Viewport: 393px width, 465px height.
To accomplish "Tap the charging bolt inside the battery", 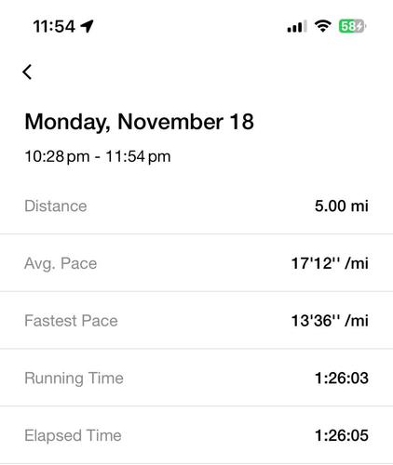I will click(x=359, y=26).
